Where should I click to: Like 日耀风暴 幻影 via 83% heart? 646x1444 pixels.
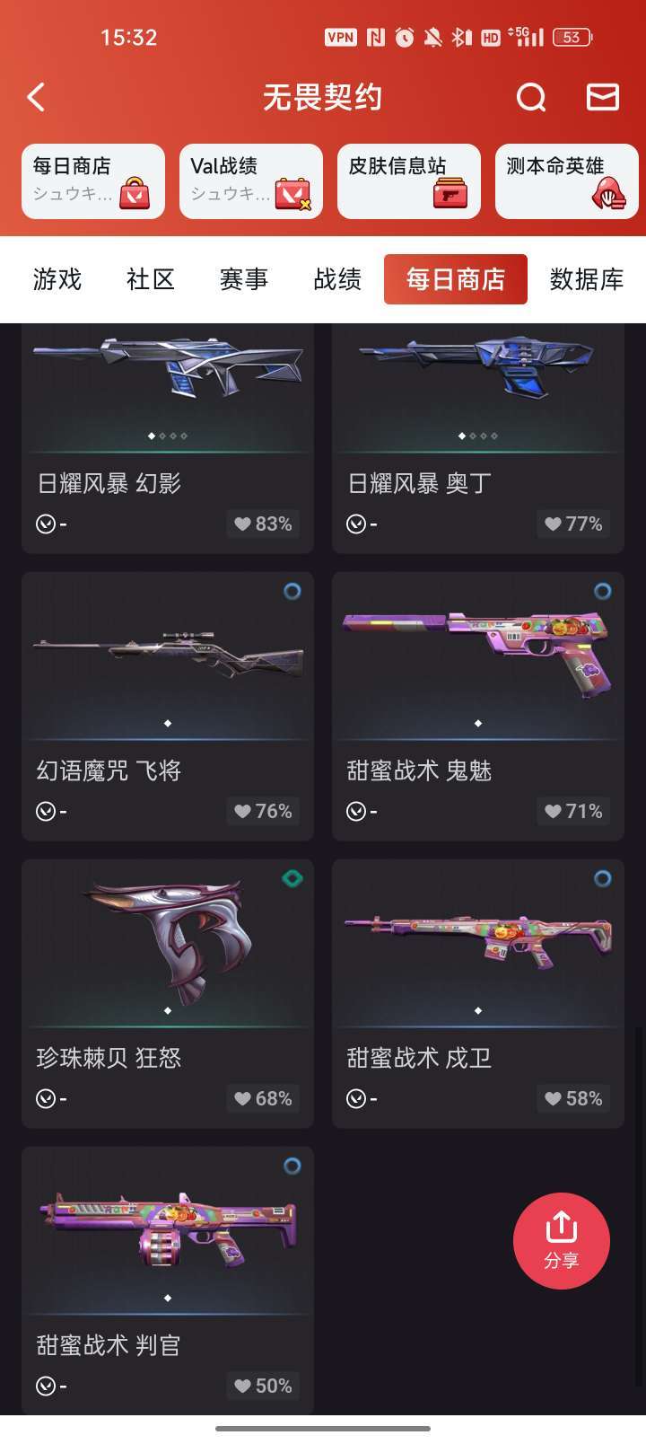[x=264, y=524]
